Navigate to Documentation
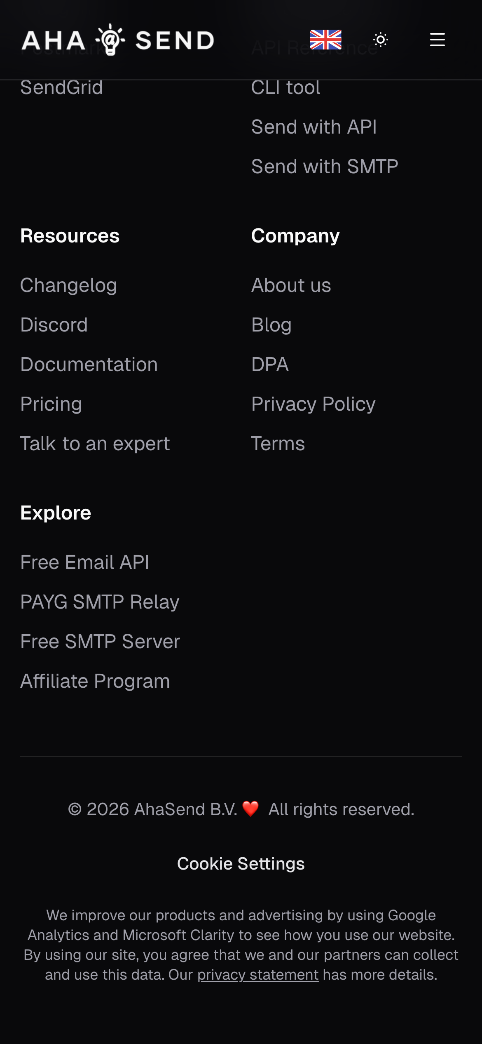The width and height of the screenshot is (482, 1044). click(89, 364)
